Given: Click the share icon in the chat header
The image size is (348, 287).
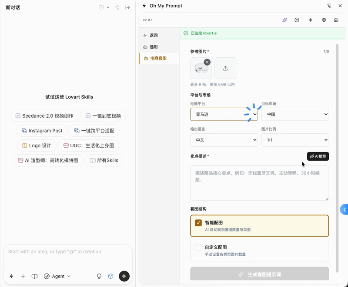Looking at the screenshot, I should pyautogui.click(x=117, y=7).
